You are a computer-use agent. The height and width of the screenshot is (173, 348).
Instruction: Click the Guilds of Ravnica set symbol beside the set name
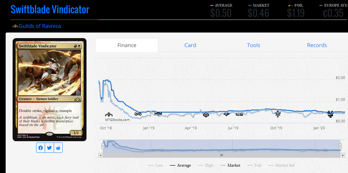[x=15, y=26]
